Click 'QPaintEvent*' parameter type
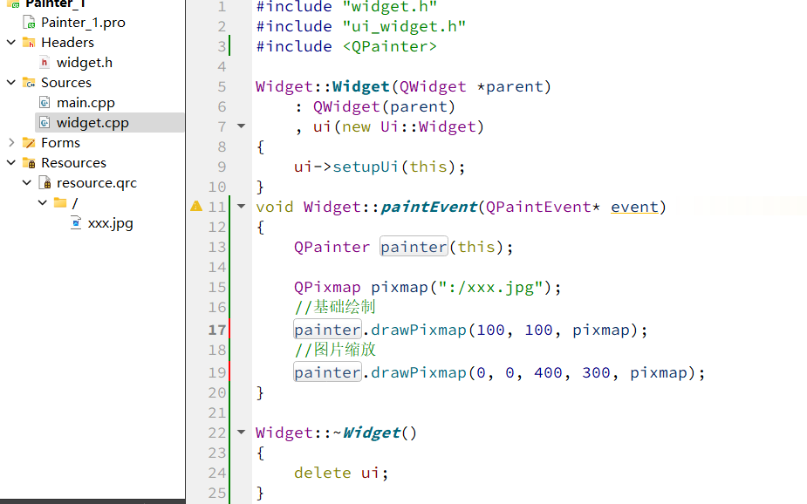The image size is (807, 504). pos(543,207)
